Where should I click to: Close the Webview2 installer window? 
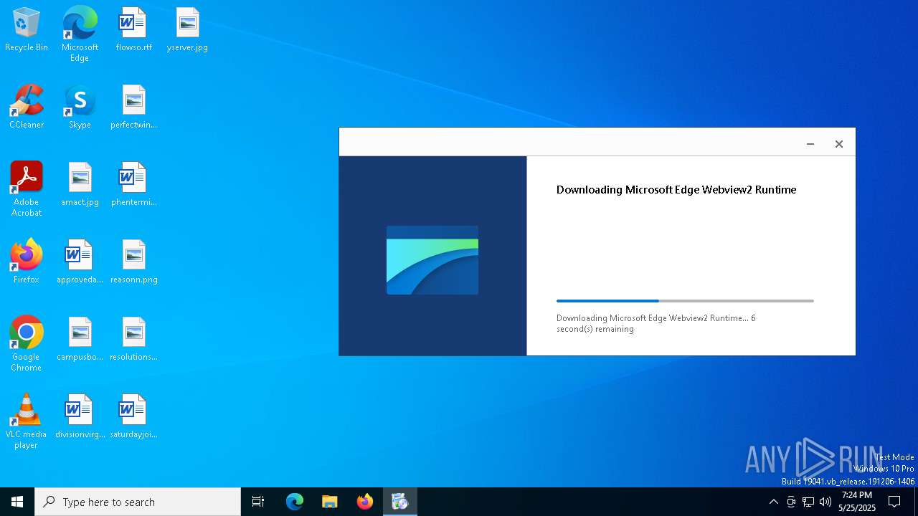click(839, 144)
